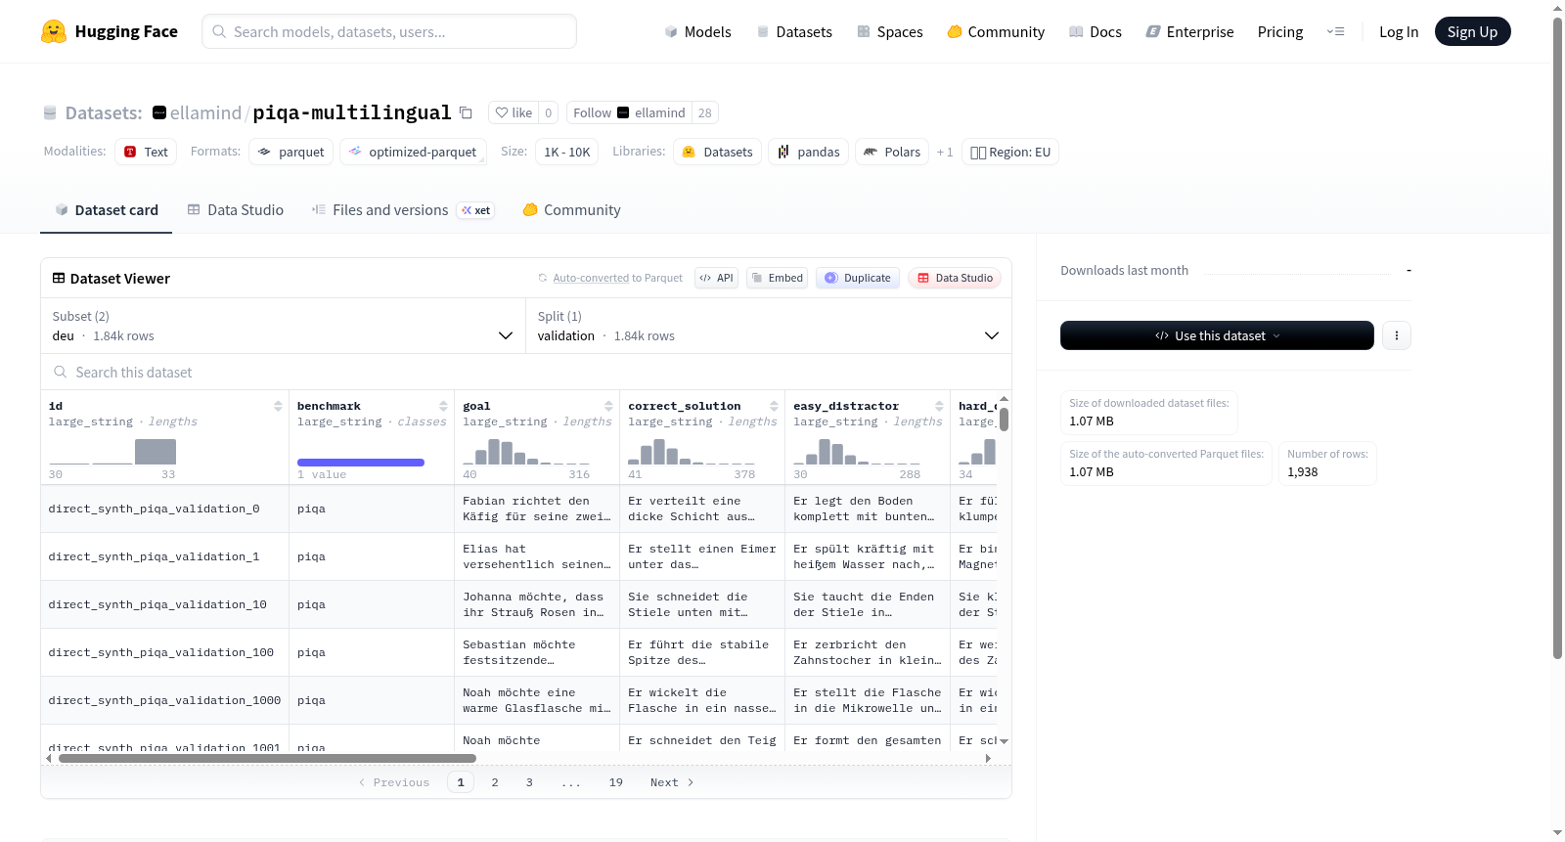Click the ellamind organization avatar icon
Image resolution: width=1565 pixels, height=842 pixels.
pyautogui.click(x=159, y=112)
